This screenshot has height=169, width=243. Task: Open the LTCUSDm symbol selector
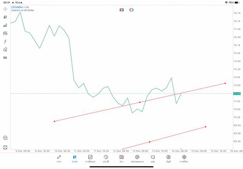(17, 7)
